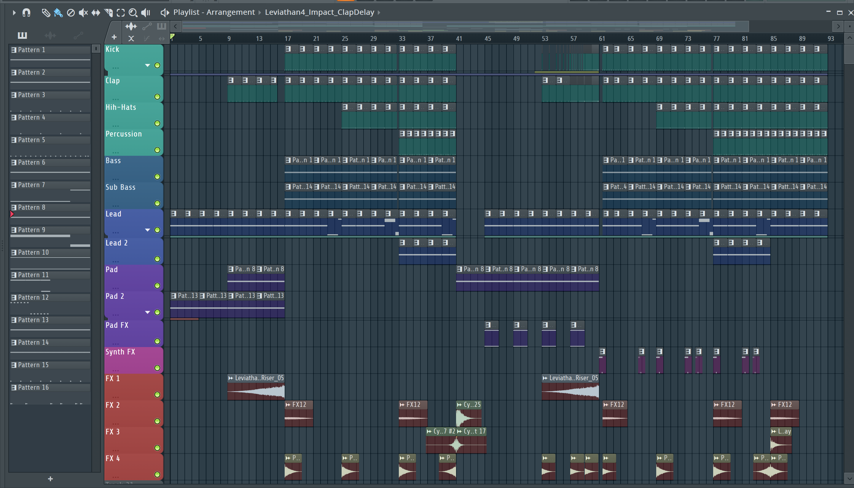Mute the Hih-Hats track
The height and width of the screenshot is (488, 854).
pos(157,123)
